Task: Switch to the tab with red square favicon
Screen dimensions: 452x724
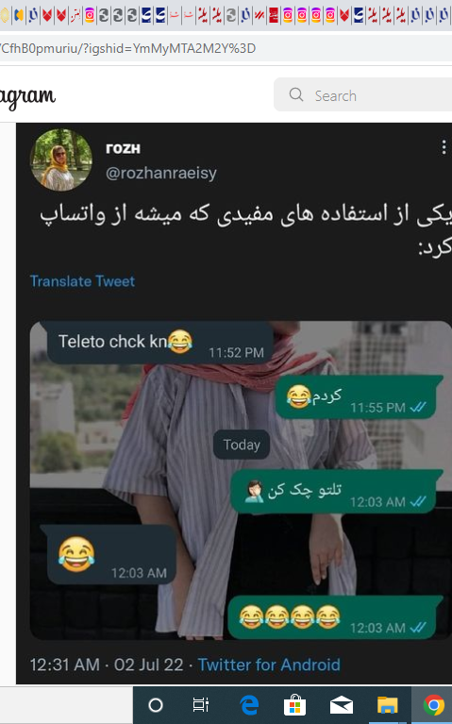Action: 274,16
